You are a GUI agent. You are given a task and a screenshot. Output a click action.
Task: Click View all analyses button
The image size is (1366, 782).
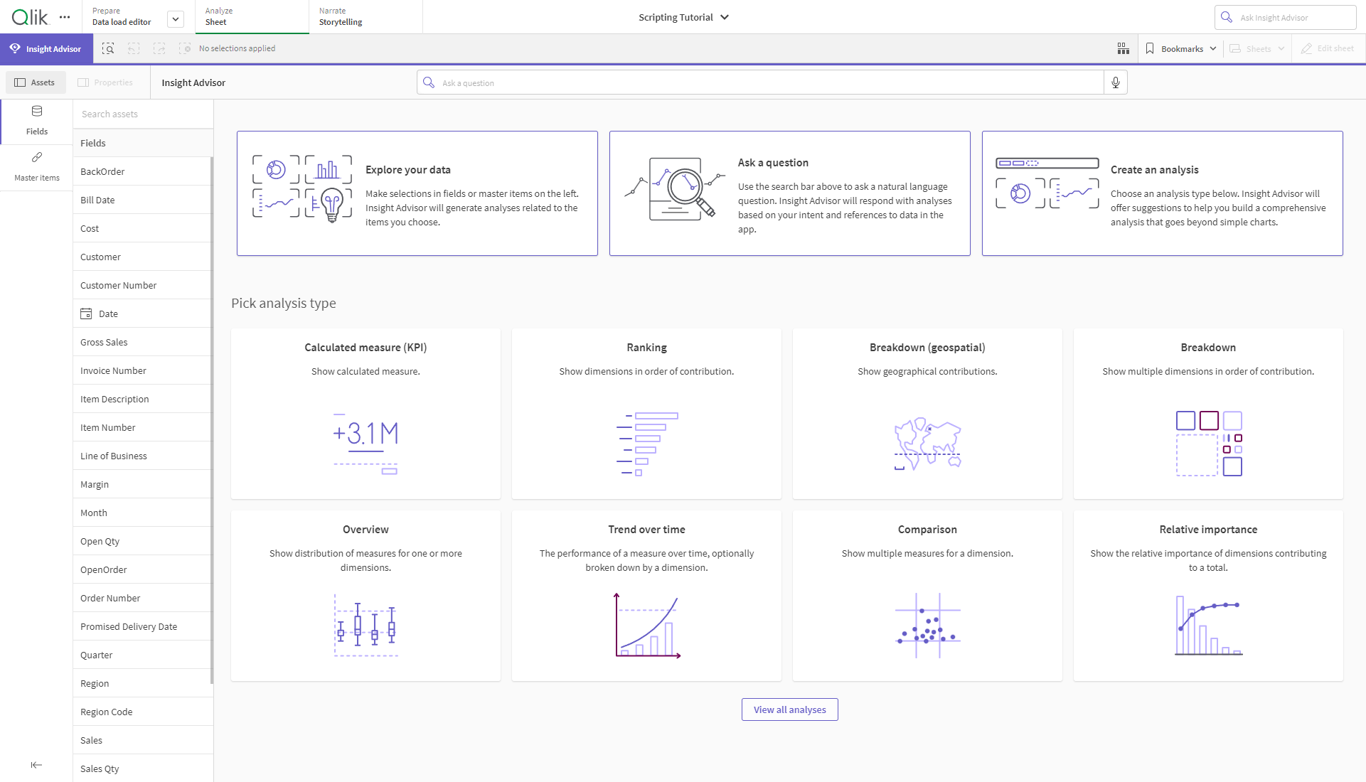point(789,709)
